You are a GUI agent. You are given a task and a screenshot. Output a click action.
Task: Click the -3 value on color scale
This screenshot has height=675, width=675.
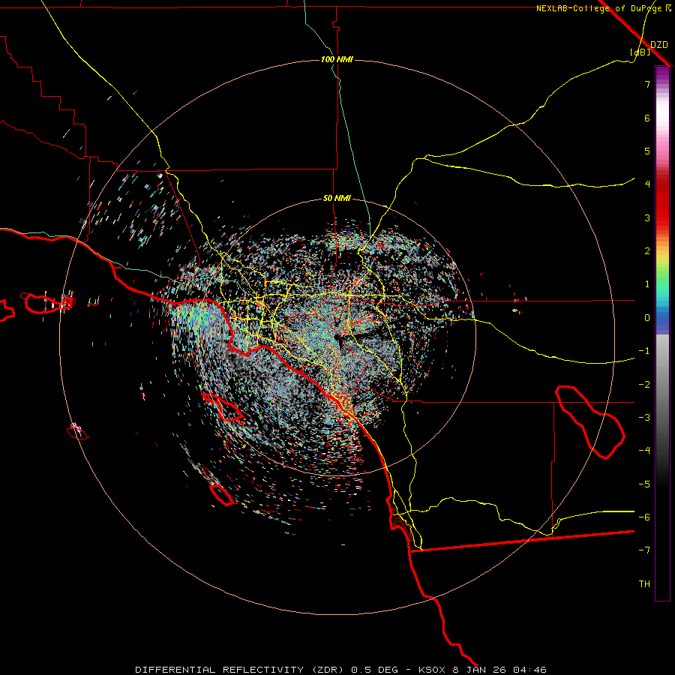[644, 418]
